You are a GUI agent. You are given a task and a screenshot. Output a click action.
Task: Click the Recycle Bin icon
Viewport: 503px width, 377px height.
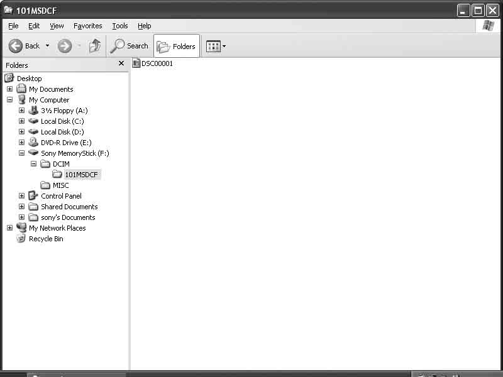click(x=21, y=238)
